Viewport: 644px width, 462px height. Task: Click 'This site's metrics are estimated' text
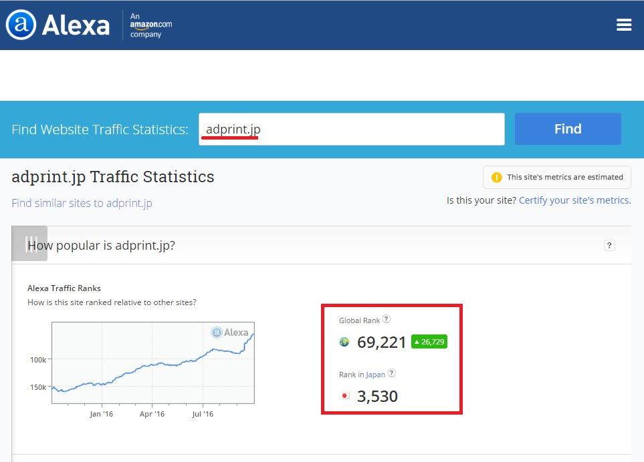coord(564,177)
